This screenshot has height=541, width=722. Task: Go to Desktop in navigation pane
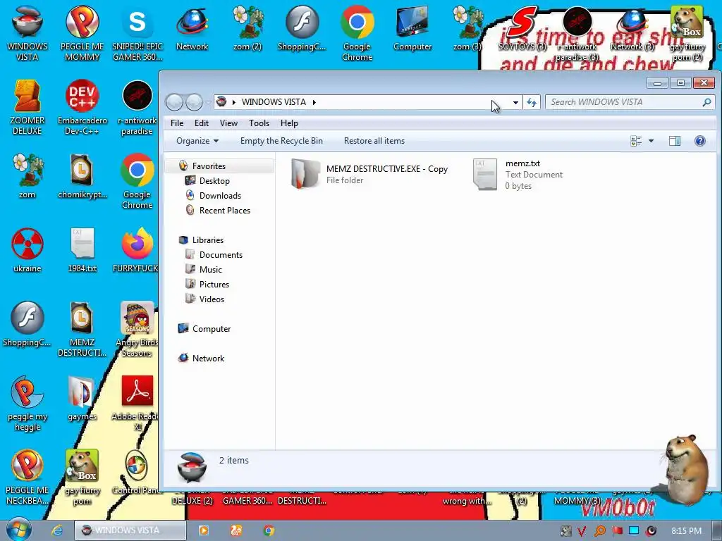click(214, 181)
